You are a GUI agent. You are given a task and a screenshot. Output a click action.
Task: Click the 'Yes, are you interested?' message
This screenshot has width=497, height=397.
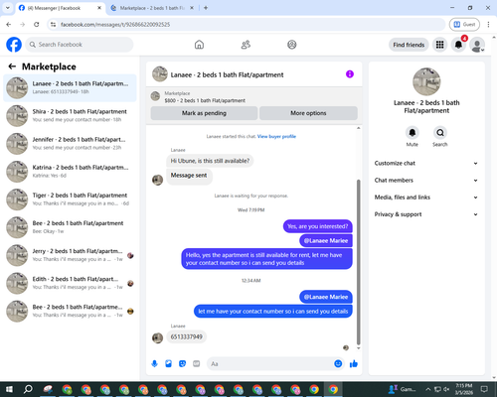[x=317, y=226]
